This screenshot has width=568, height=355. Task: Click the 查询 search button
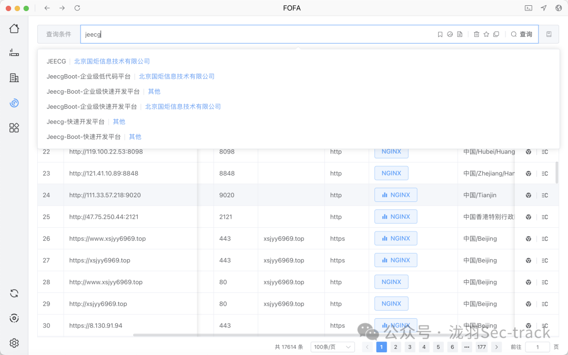(522, 34)
